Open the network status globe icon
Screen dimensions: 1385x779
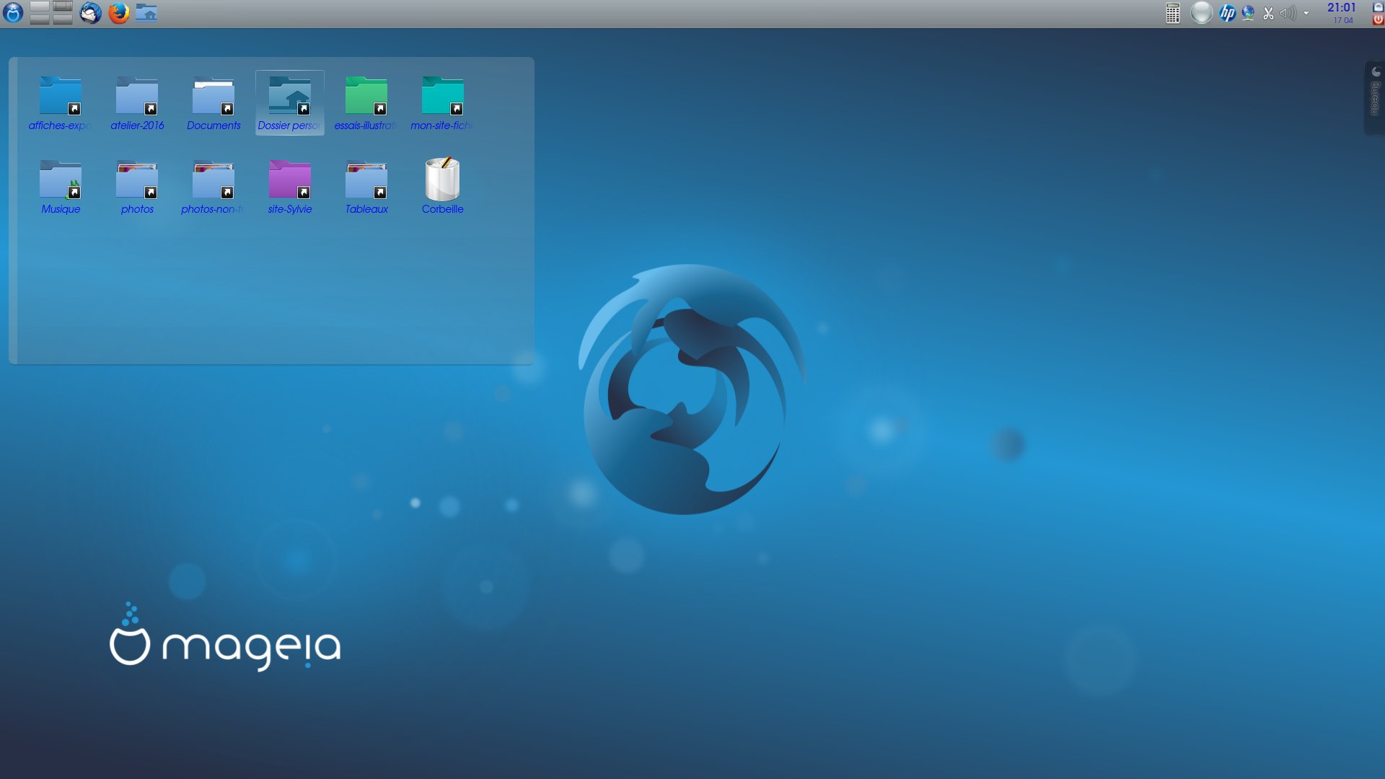coord(1248,12)
